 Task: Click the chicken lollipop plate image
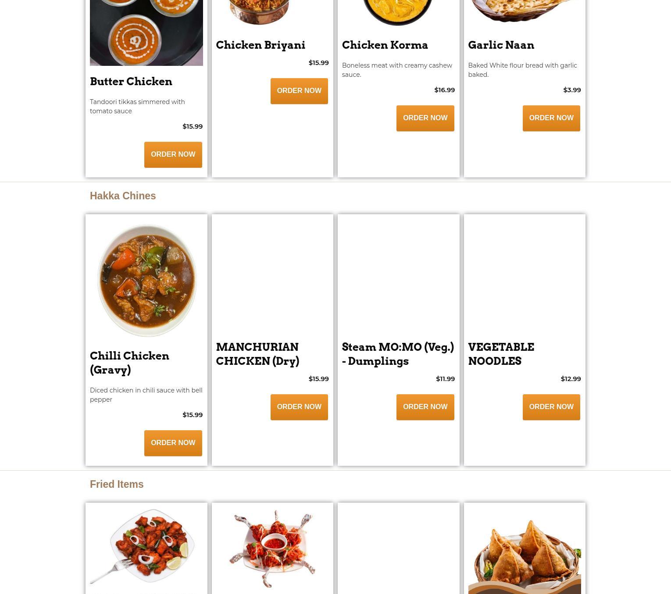tap(272, 549)
